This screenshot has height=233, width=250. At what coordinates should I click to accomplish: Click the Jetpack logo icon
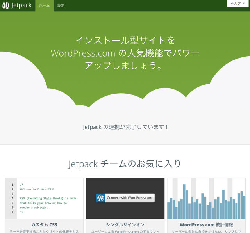5,5
